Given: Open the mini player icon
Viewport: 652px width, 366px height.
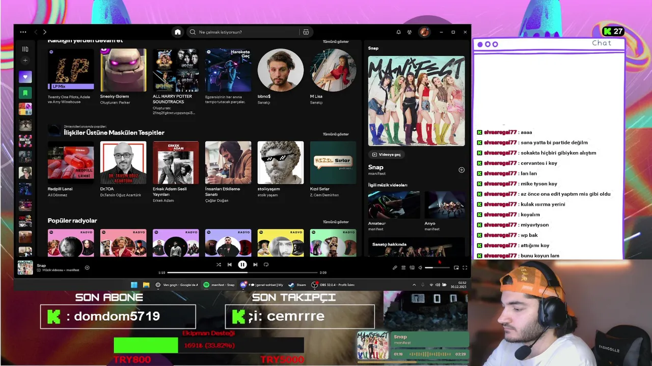Looking at the screenshot, I should click(456, 267).
